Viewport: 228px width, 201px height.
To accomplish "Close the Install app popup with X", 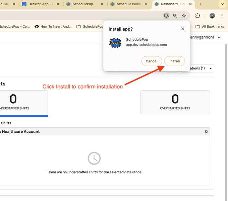I will click(183, 29).
